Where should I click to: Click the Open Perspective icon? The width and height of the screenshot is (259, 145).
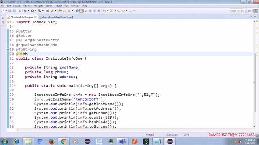[x=250, y=11]
